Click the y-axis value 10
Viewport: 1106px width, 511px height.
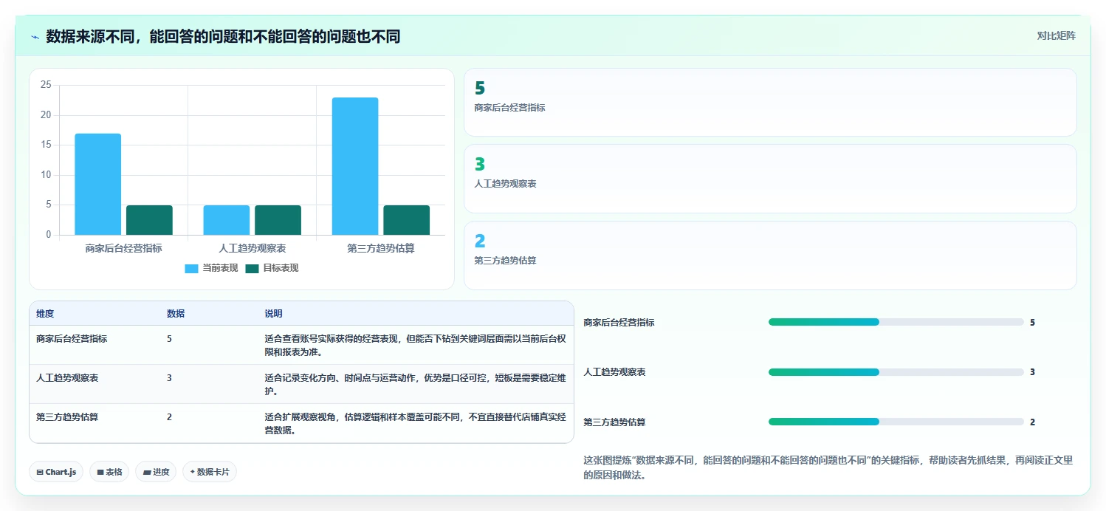46,175
